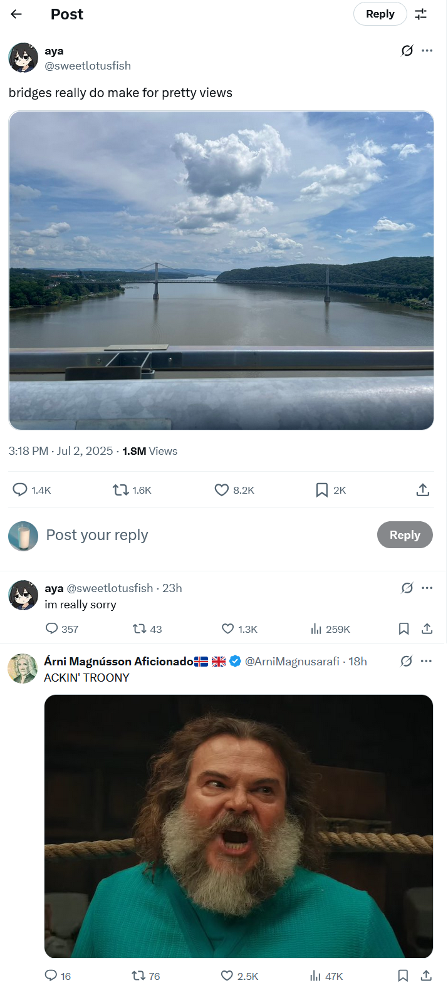Like the 'im really sorry' reply
This screenshot has height=988, width=448.
click(x=228, y=628)
